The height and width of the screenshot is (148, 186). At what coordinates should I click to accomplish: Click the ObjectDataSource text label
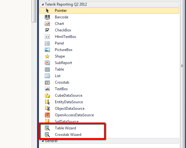pos(69,109)
